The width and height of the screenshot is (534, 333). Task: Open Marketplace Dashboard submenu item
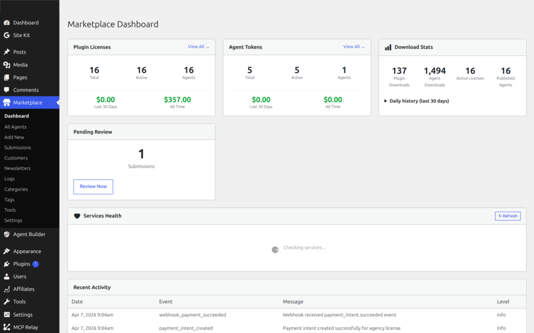tap(17, 116)
